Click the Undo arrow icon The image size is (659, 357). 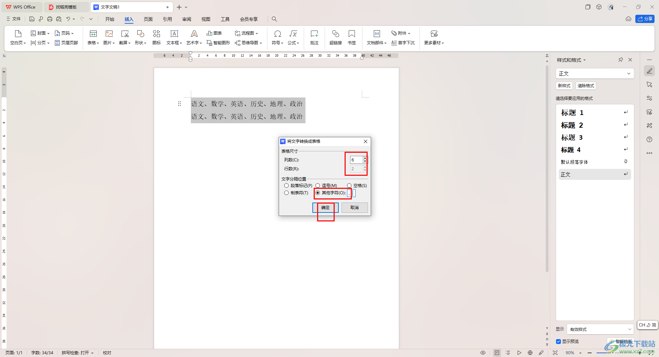pos(68,19)
